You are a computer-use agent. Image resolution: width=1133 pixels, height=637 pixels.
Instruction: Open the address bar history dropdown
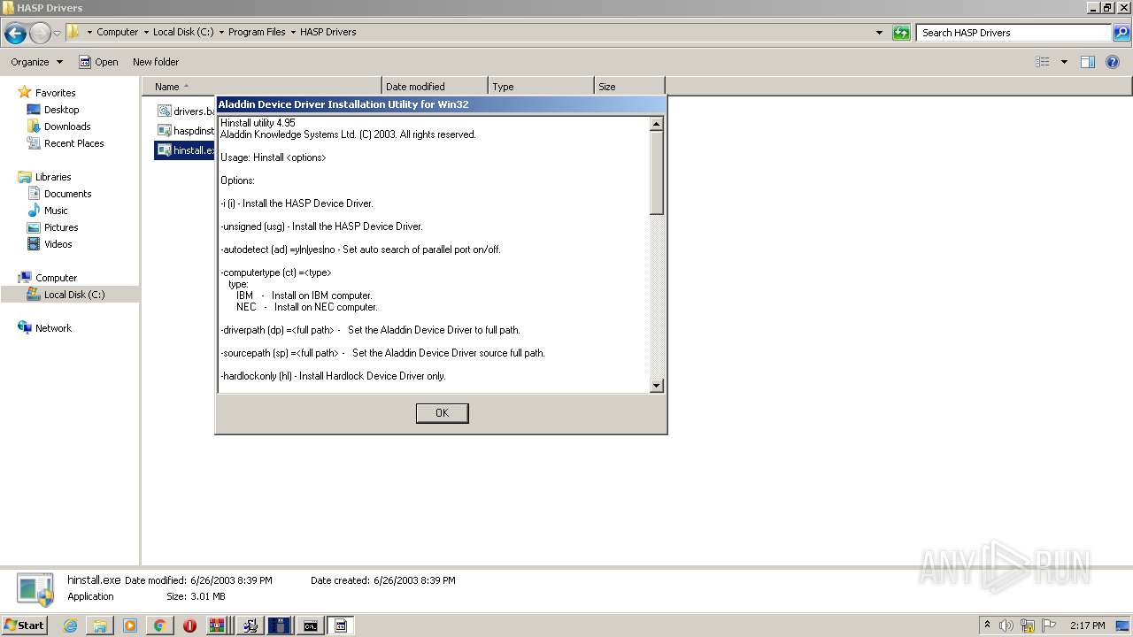pyautogui.click(x=879, y=33)
